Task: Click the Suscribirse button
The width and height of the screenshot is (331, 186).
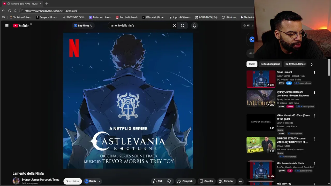Action: coord(73,181)
